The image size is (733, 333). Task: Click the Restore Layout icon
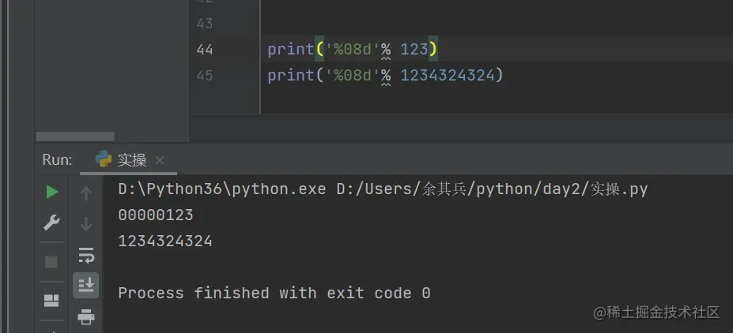click(51, 300)
